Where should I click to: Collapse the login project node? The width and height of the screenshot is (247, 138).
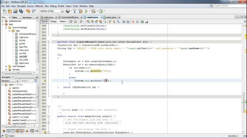pyautogui.click(x=3, y=24)
